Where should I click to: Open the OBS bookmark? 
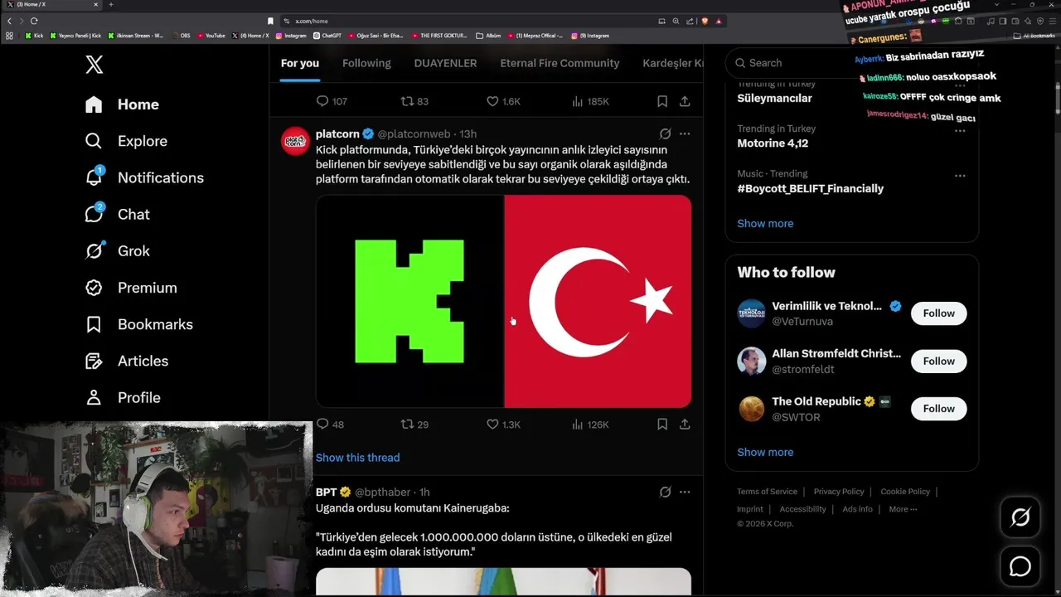[x=182, y=36]
